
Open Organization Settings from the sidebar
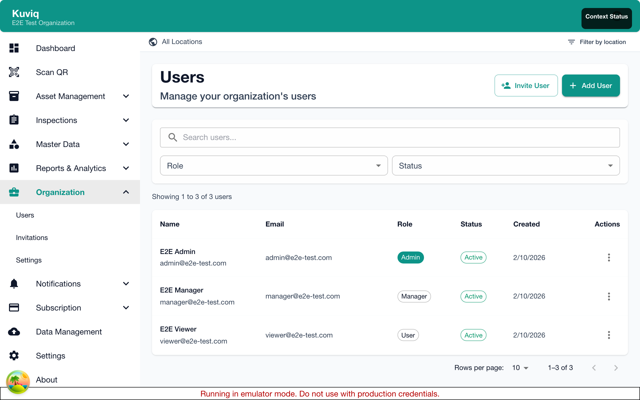(29, 260)
